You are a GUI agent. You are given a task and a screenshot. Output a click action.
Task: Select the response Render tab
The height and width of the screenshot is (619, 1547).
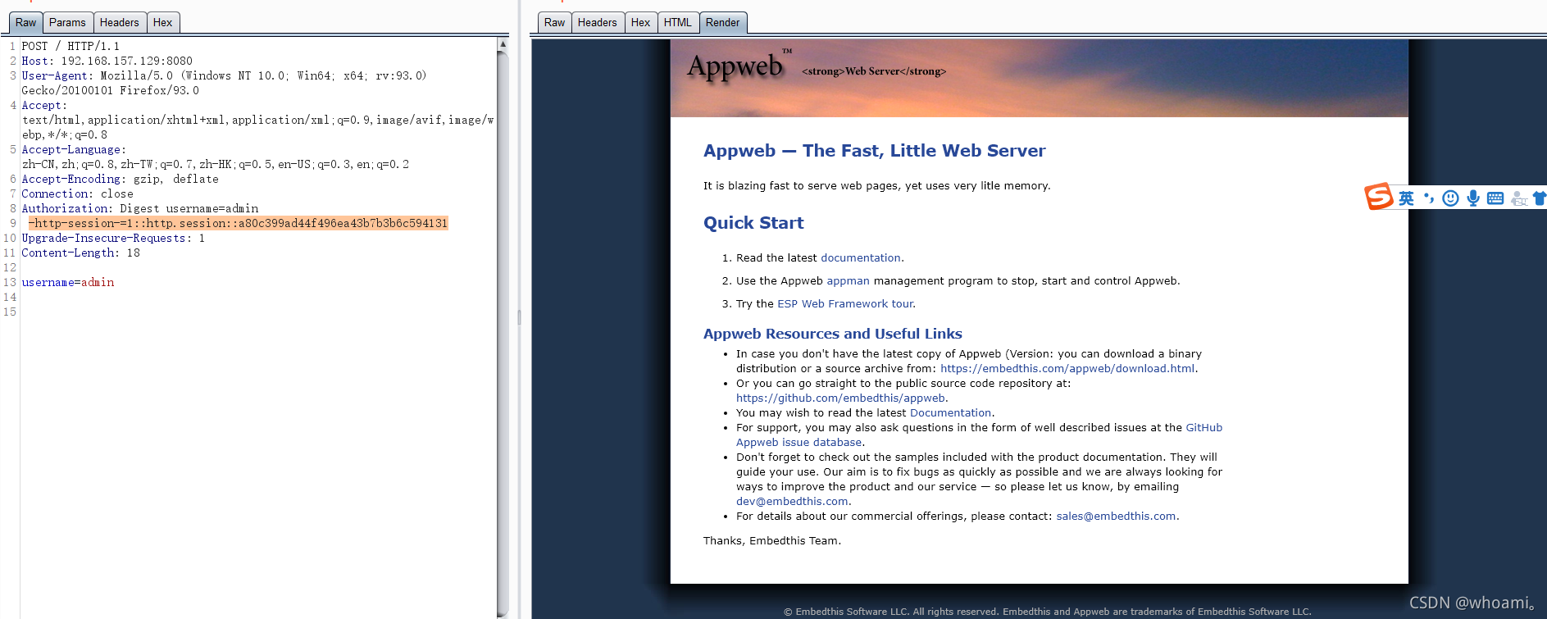pyautogui.click(x=723, y=22)
